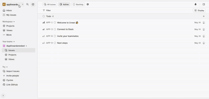Switch to the All issues tab
The height and width of the screenshot is (99, 209).
(50, 4)
